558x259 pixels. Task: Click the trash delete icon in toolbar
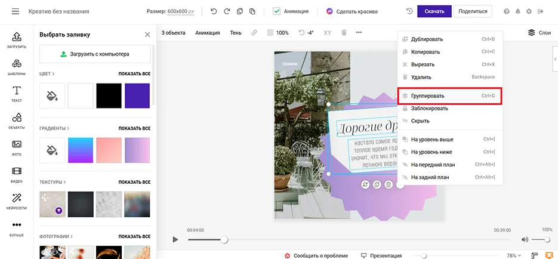(343, 33)
